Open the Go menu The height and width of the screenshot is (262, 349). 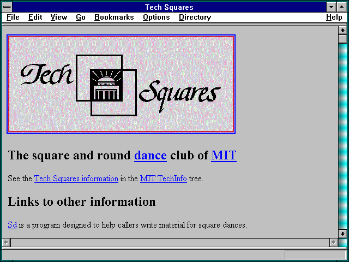coord(81,17)
